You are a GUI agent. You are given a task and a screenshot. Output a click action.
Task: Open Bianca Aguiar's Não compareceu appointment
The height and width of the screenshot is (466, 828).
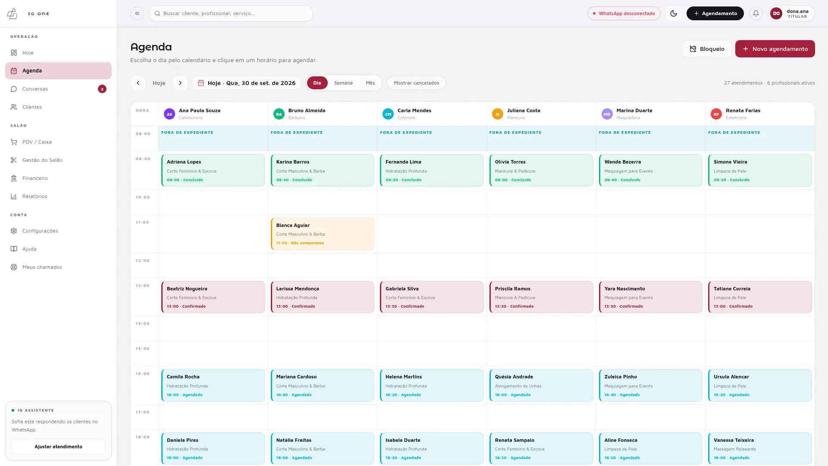[323, 234]
